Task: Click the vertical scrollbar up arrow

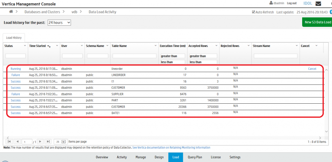Action: coord(326,70)
